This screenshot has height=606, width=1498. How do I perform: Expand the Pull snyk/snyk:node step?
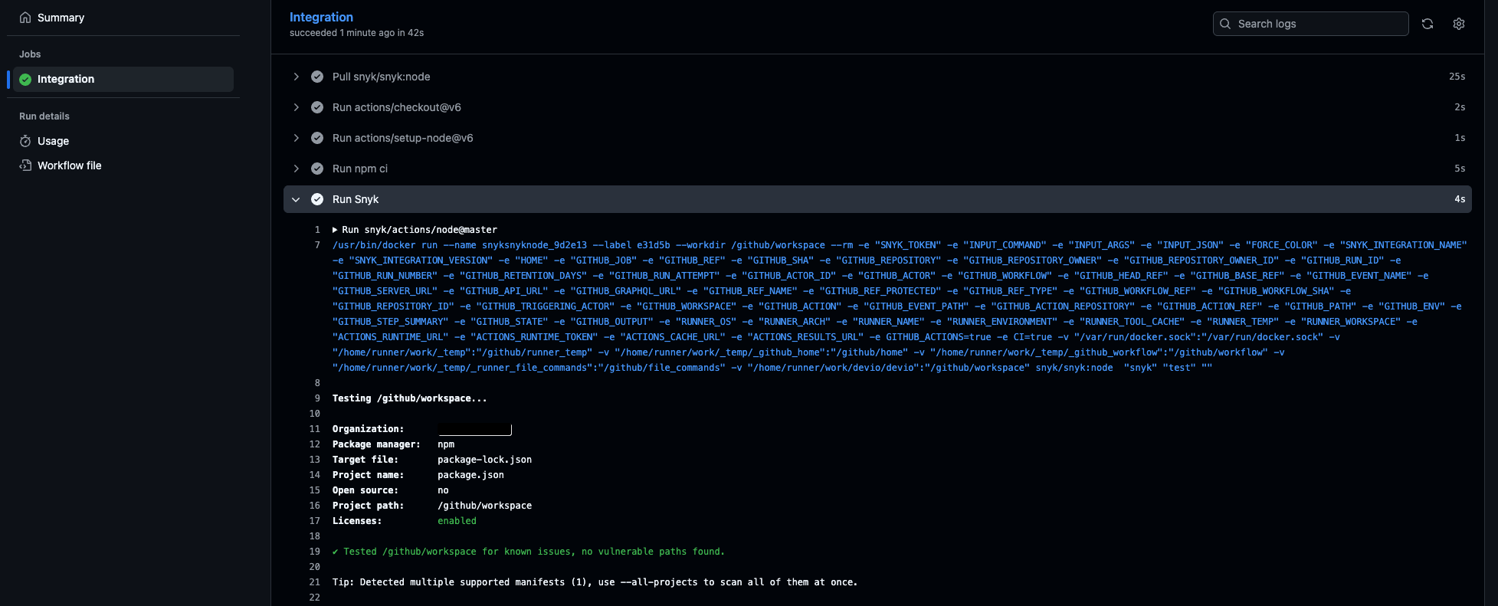coord(297,77)
